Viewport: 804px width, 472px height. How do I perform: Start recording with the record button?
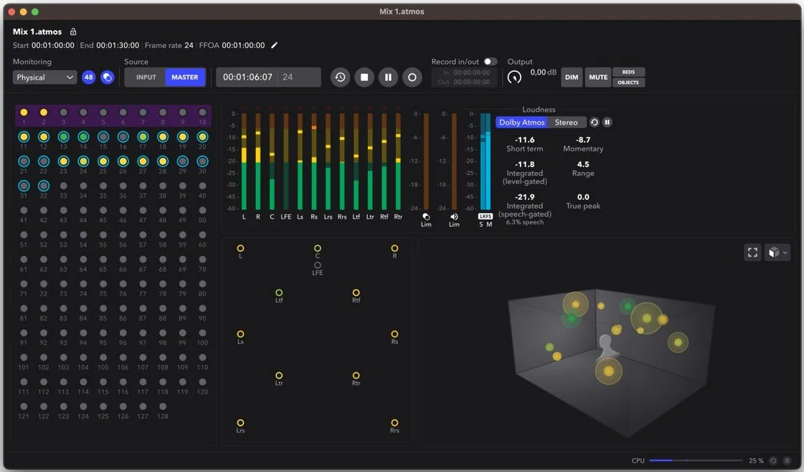point(412,77)
